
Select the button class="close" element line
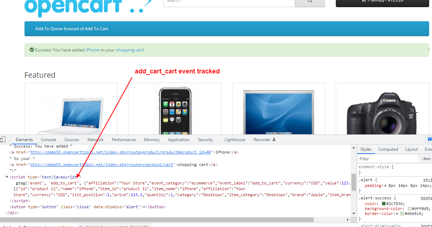[x=88, y=207]
